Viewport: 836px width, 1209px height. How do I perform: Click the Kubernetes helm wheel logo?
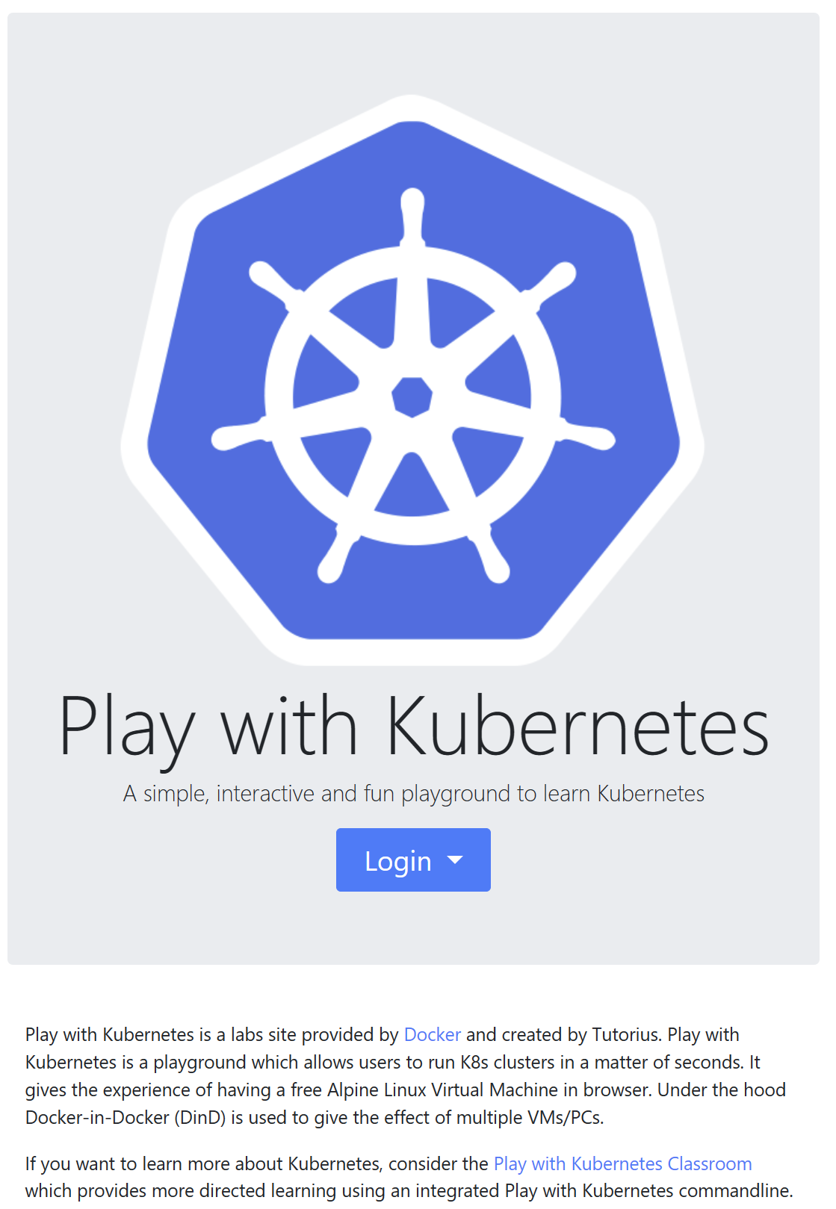tap(412, 380)
